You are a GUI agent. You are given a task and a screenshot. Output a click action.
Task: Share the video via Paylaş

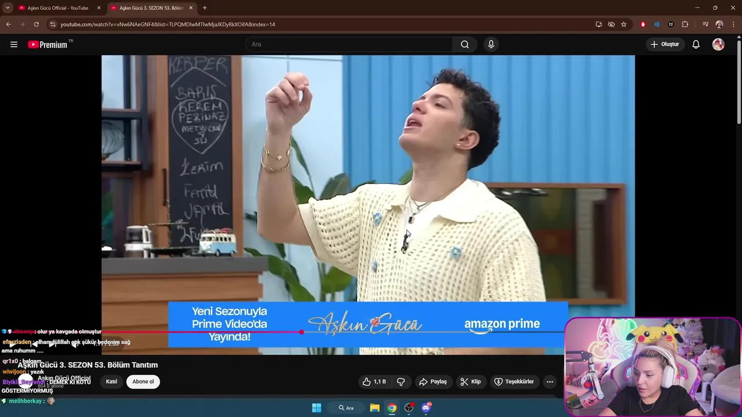click(x=433, y=382)
